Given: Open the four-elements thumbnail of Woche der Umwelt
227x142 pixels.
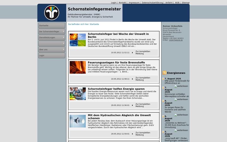Looking at the screenshot, I should 78,40.
